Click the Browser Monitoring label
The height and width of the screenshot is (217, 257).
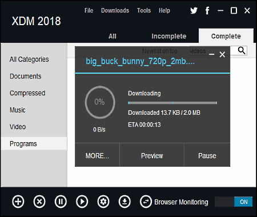(181, 202)
